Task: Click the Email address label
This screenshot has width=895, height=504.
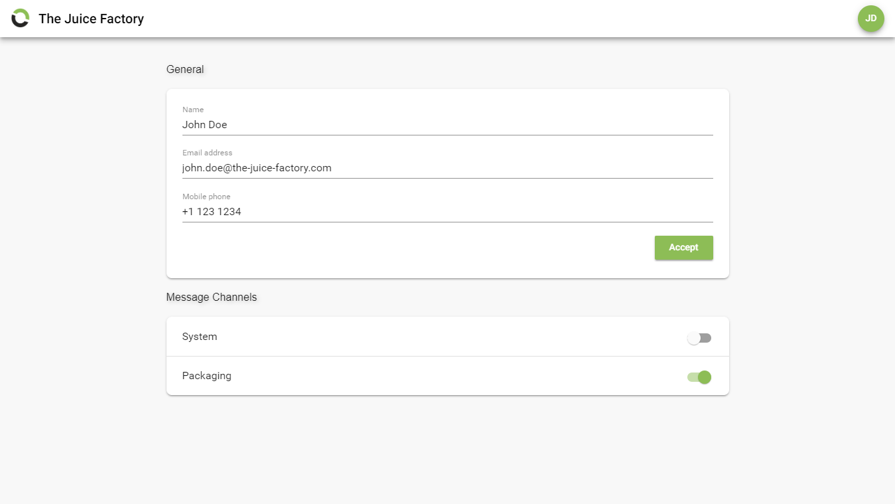Action: point(208,153)
